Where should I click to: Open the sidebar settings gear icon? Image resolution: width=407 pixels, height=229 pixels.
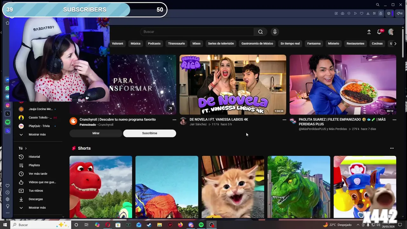[8, 199]
